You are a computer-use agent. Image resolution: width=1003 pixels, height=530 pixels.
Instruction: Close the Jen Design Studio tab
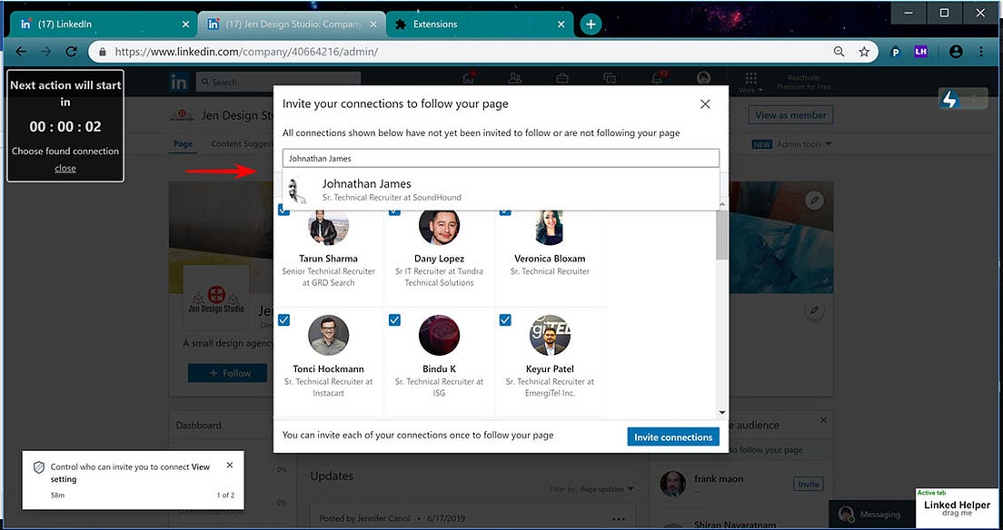click(x=374, y=25)
